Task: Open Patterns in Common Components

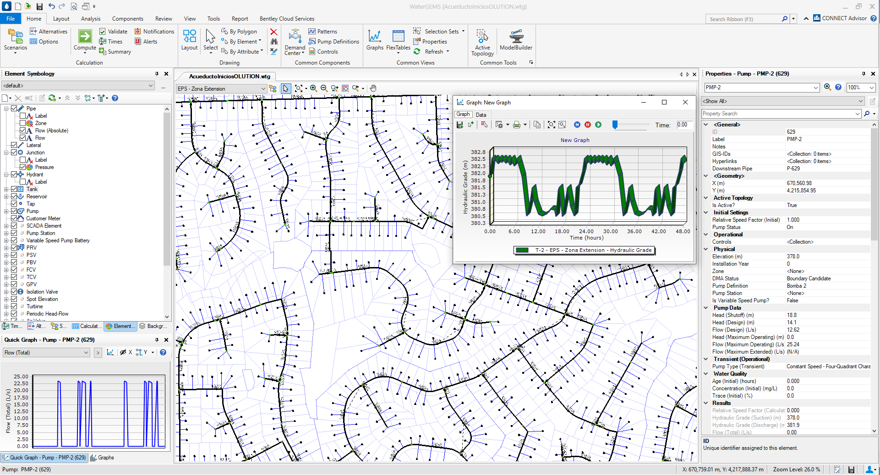Action: [323, 32]
